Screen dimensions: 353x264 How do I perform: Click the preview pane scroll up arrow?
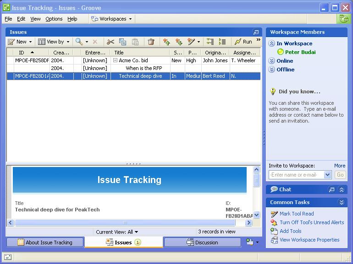(x=256, y=170)
